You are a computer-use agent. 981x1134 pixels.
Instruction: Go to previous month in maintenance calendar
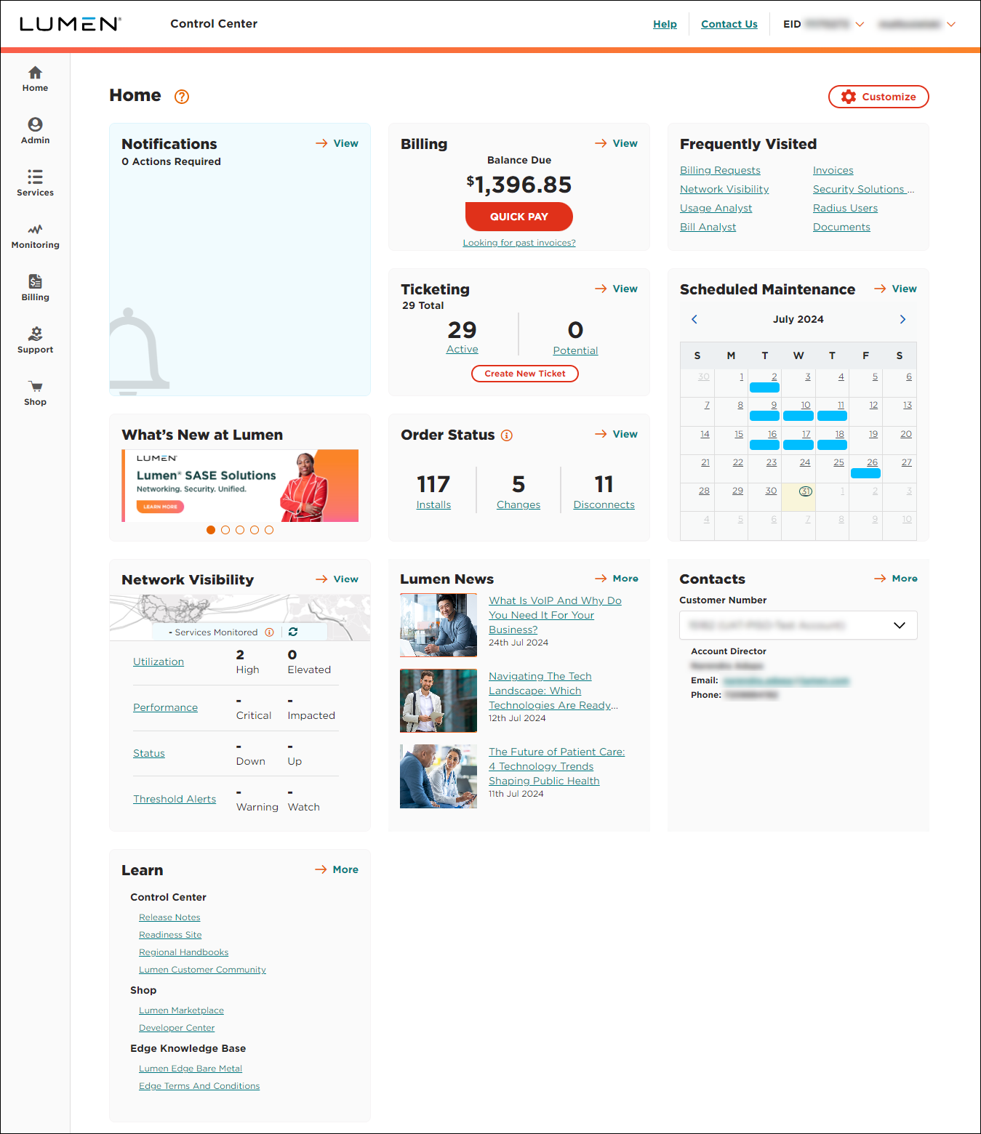pos(694,319)
